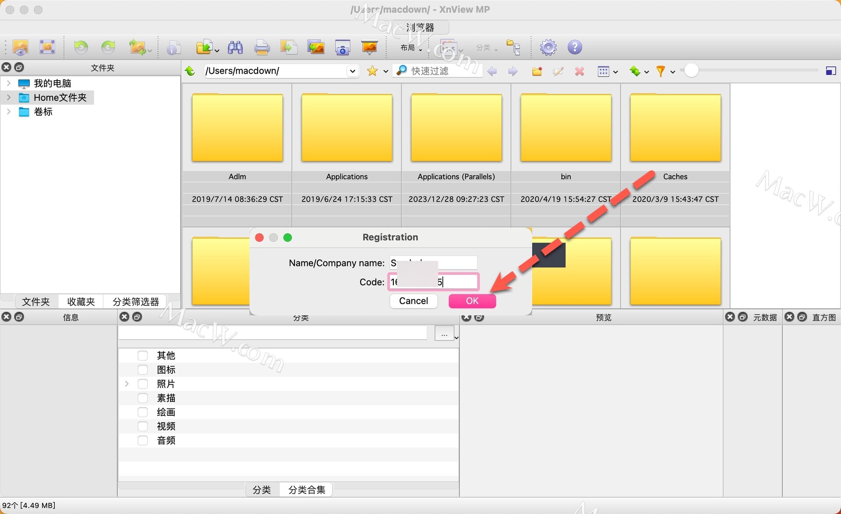Create new folder icon in address bar
Image resolution: width=841 pixels, height=514 pixels.
coord(537,71)
